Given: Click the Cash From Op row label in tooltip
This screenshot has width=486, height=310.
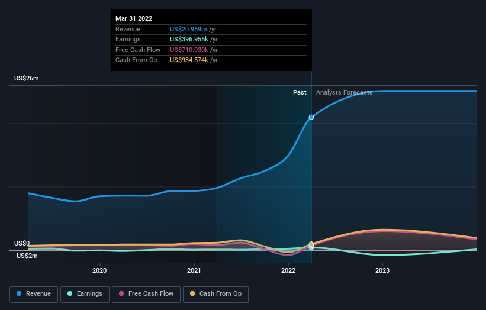Looking at the screenshot, I should [x=136, y=60].
